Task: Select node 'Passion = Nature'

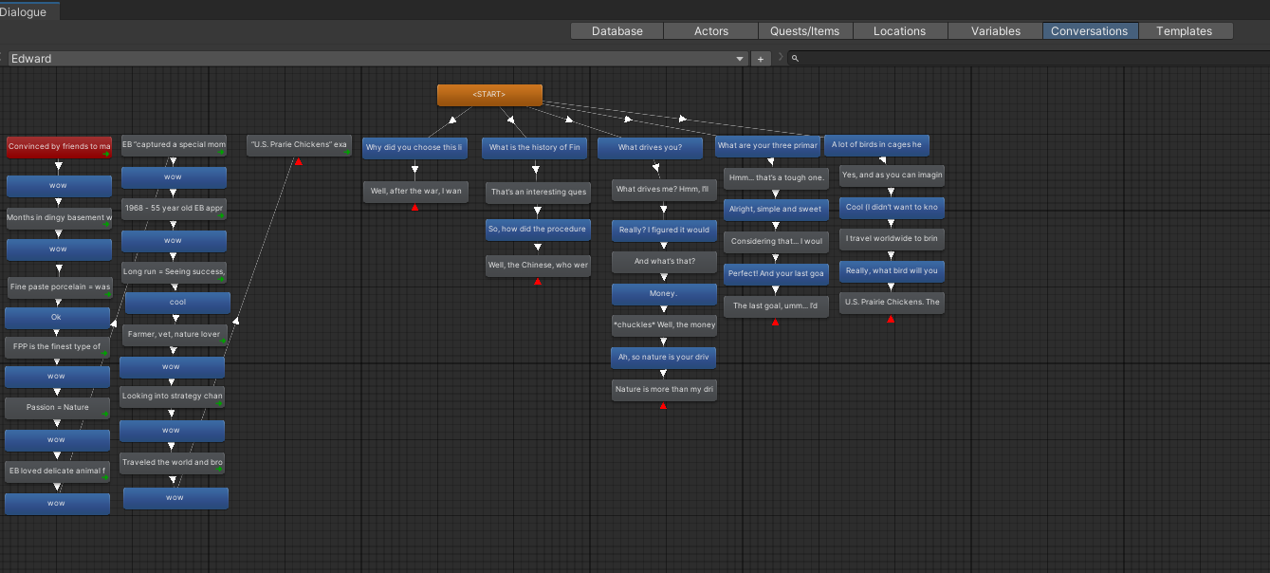Action: [57, 408]
